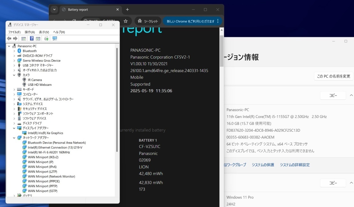Click the lower コピー button for Windows specs
This screenshot has width=354, height=207.
click(333, 183)
